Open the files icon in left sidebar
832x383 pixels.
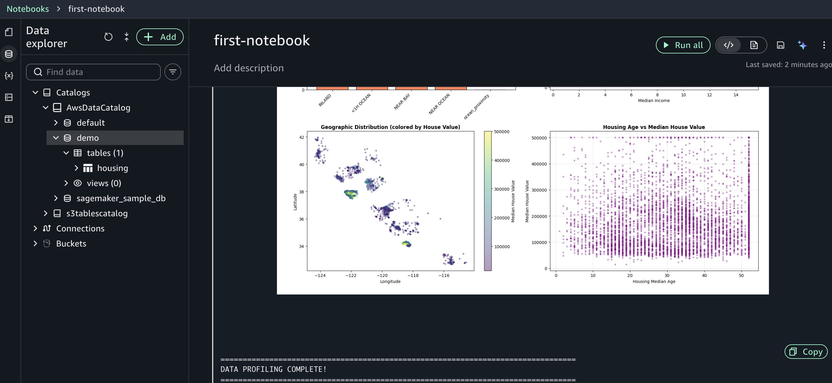(9, 32)
